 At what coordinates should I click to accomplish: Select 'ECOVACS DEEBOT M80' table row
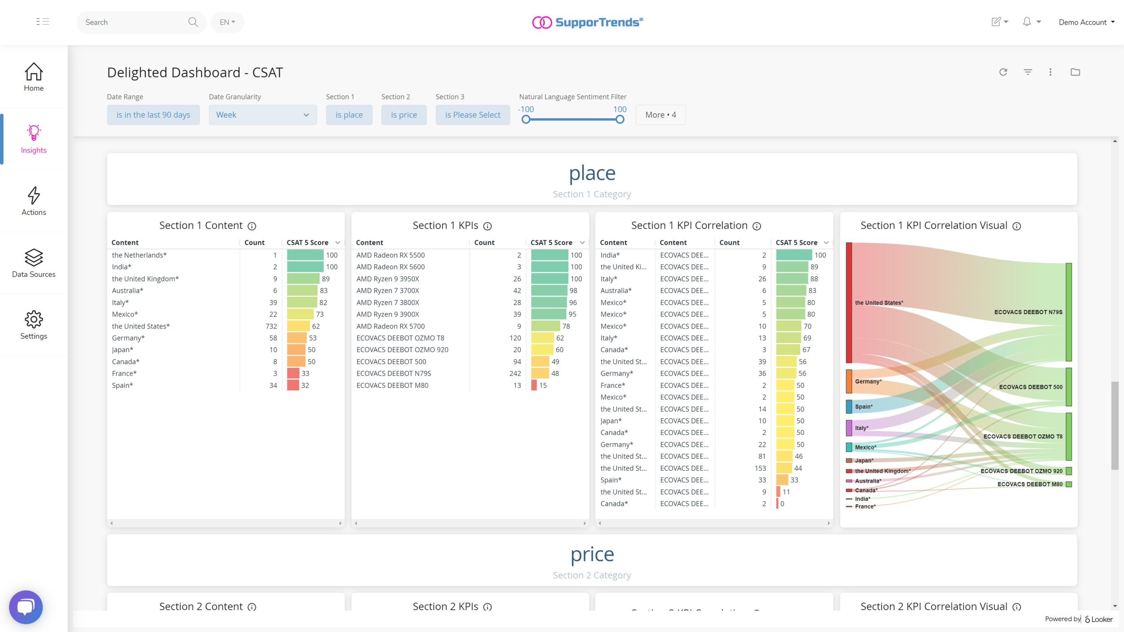tap(470, 385)
